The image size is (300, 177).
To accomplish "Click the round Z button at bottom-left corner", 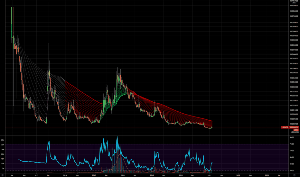I will click(x=3, y=175).
